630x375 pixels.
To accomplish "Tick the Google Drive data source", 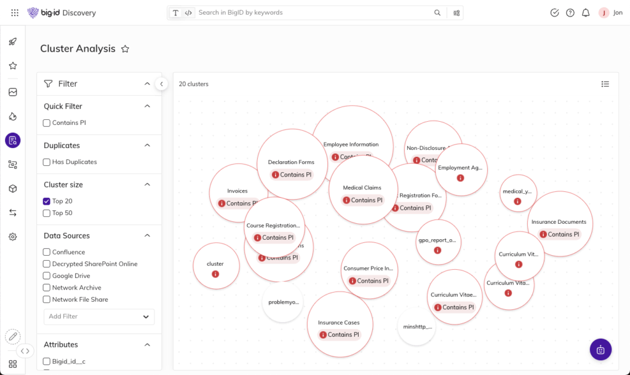I will 47,276.
